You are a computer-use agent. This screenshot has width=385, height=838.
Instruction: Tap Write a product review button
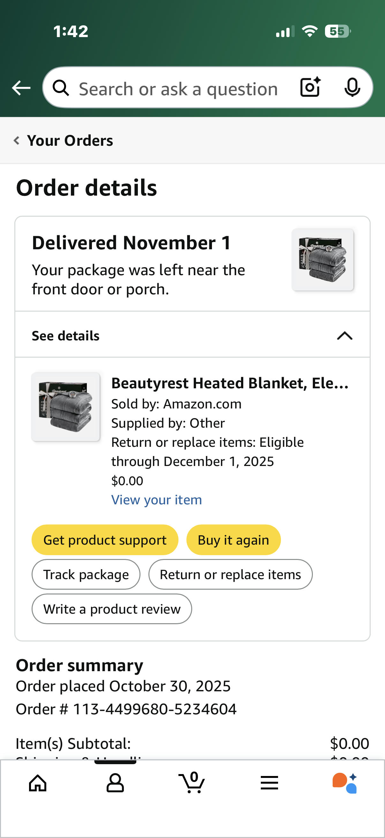point(112,609)
